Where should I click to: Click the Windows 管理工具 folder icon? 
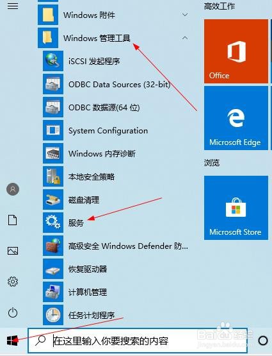tap(48, 38)
